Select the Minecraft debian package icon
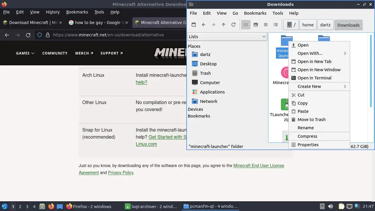 (x=284, y=72)
